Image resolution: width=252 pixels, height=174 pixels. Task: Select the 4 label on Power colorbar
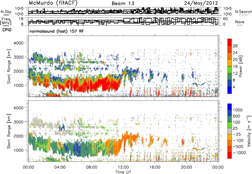(234, 87)
